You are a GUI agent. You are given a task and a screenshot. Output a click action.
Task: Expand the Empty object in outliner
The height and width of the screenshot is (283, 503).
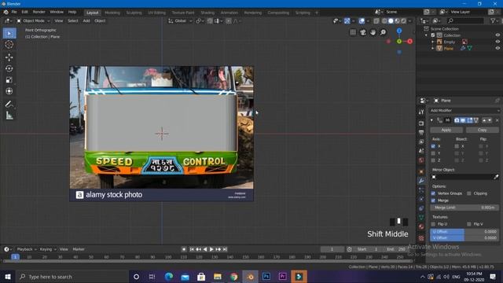pos(433,42)
